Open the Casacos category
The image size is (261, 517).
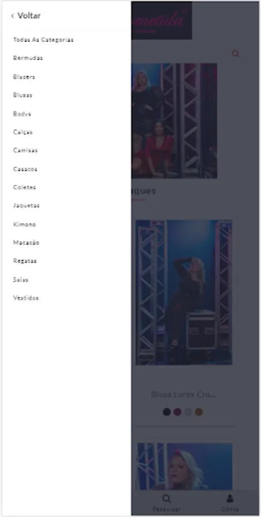tap(25, 169)
